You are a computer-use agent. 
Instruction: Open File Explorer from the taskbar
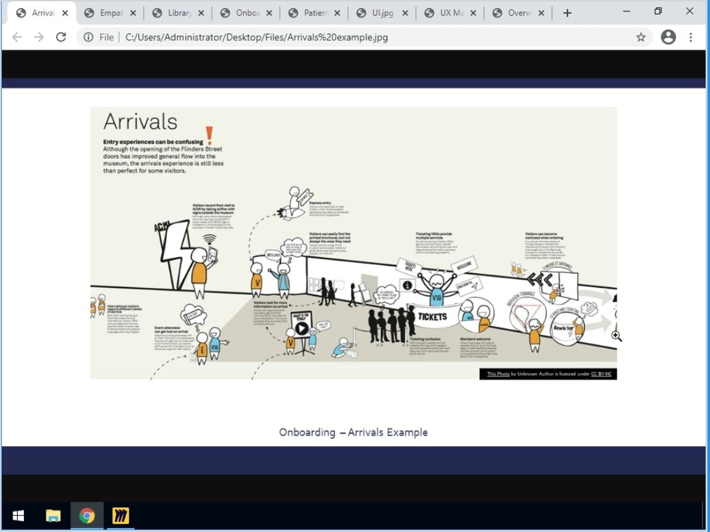pyautogui.click(x=53, y=516)
